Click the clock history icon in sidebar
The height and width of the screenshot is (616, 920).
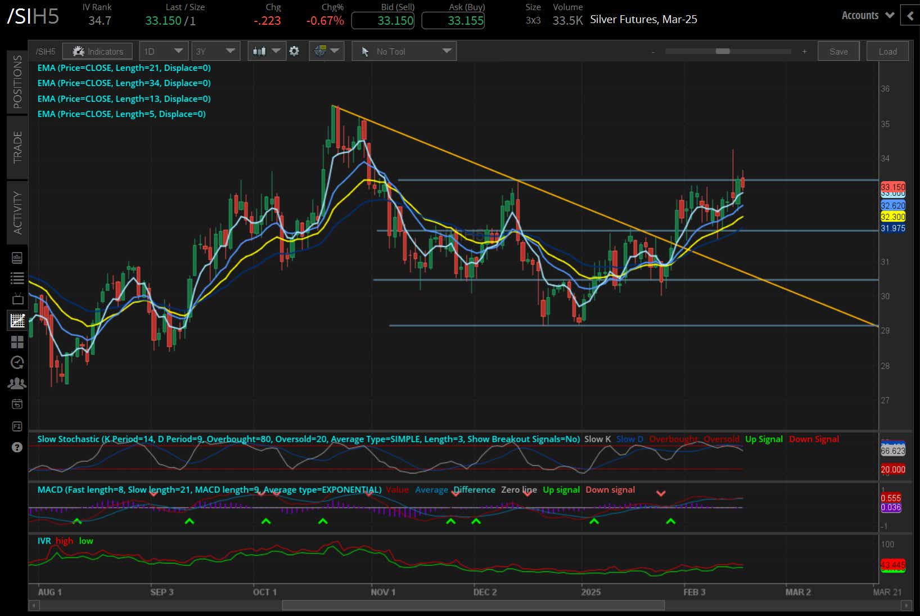(x=17, y=362)
